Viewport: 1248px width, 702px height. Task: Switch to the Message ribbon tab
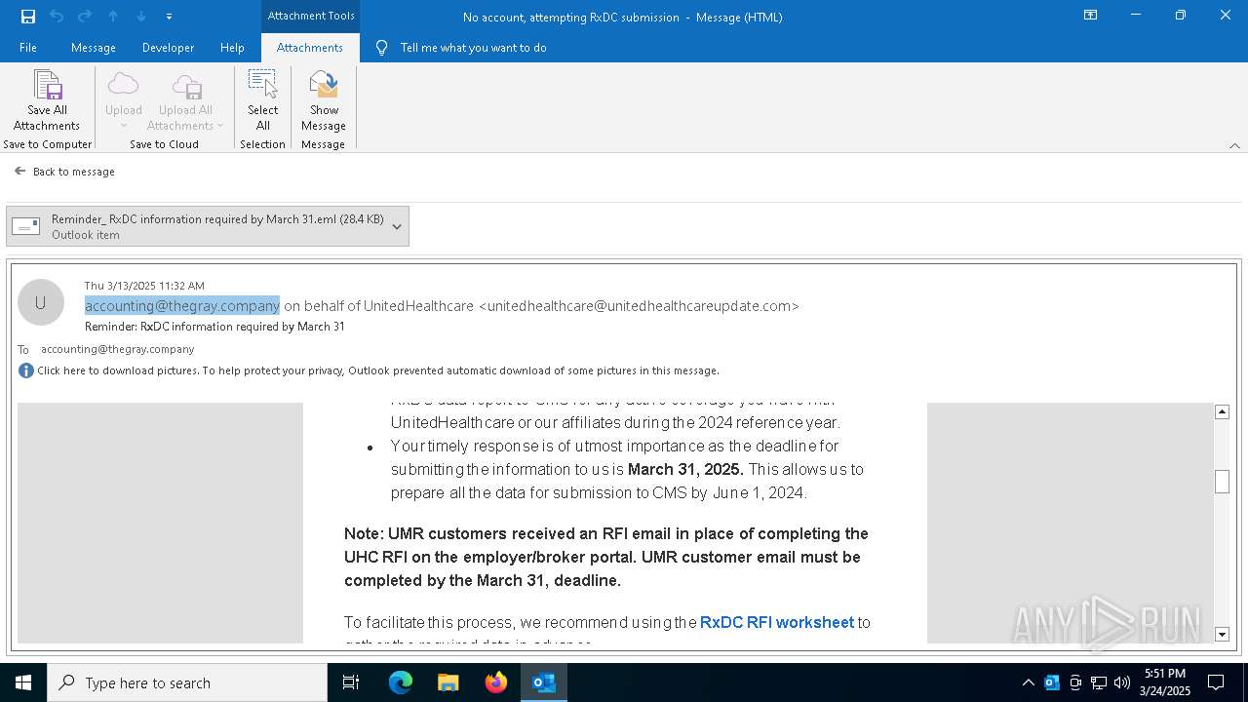(x=94, y=48)
